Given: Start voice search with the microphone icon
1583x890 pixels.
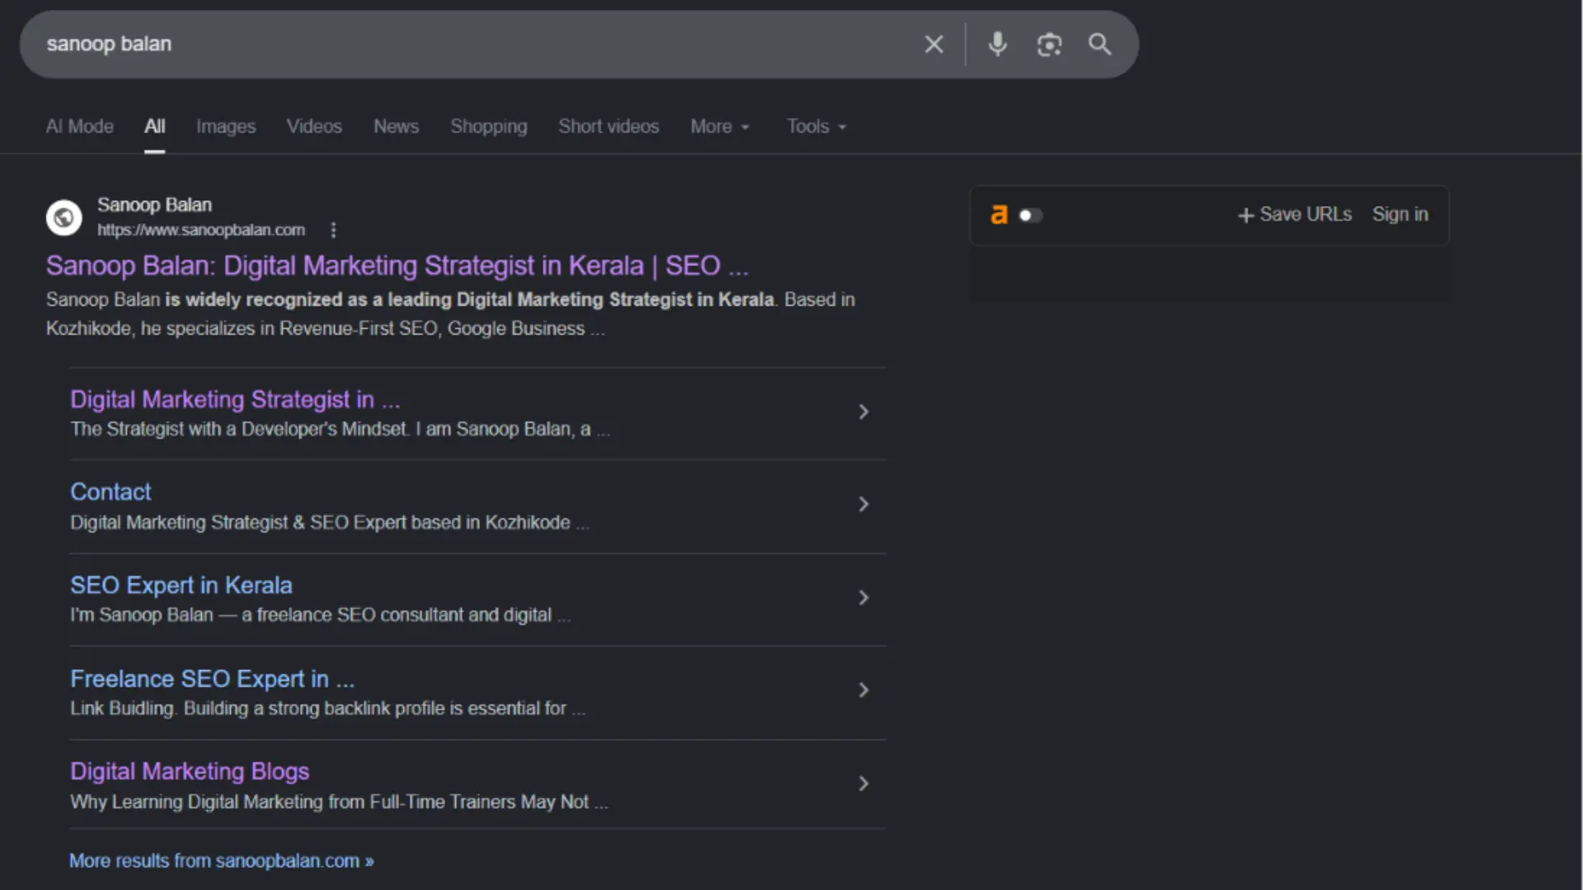Looking at the screenshot, I should pyautogui.click(x=998, y=44).
